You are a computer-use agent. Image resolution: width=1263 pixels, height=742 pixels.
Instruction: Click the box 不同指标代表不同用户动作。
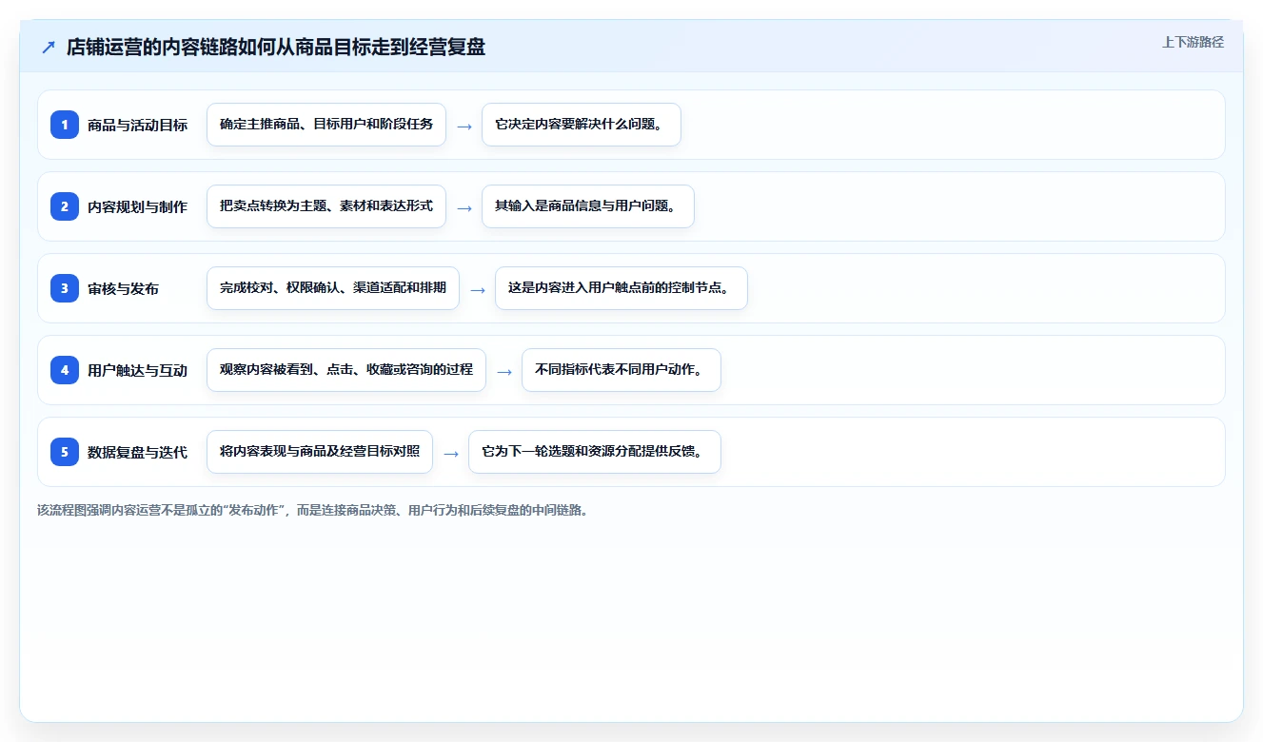[x=622, y=370]
